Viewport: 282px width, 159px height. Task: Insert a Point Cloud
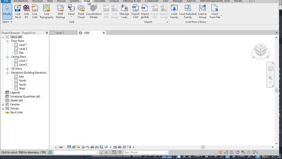tap(81, 12)
